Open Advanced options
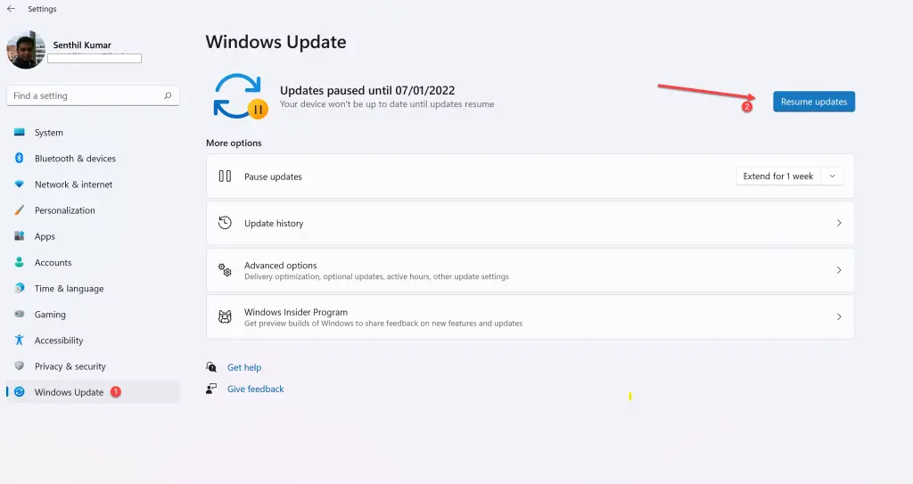Image resolution: width=913 pixels, height=484 pixels. click(x=530, y=270)
